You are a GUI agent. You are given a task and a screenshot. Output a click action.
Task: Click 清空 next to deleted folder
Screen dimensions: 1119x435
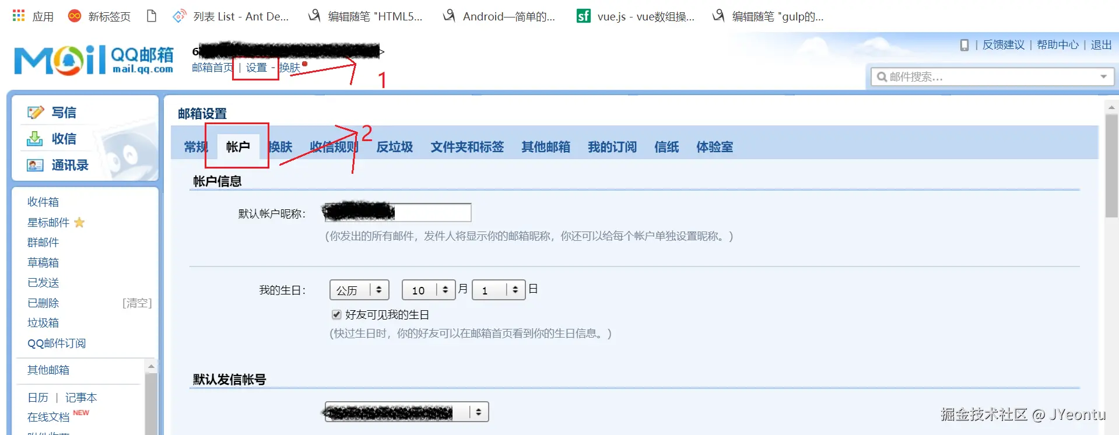coord(137,303)
